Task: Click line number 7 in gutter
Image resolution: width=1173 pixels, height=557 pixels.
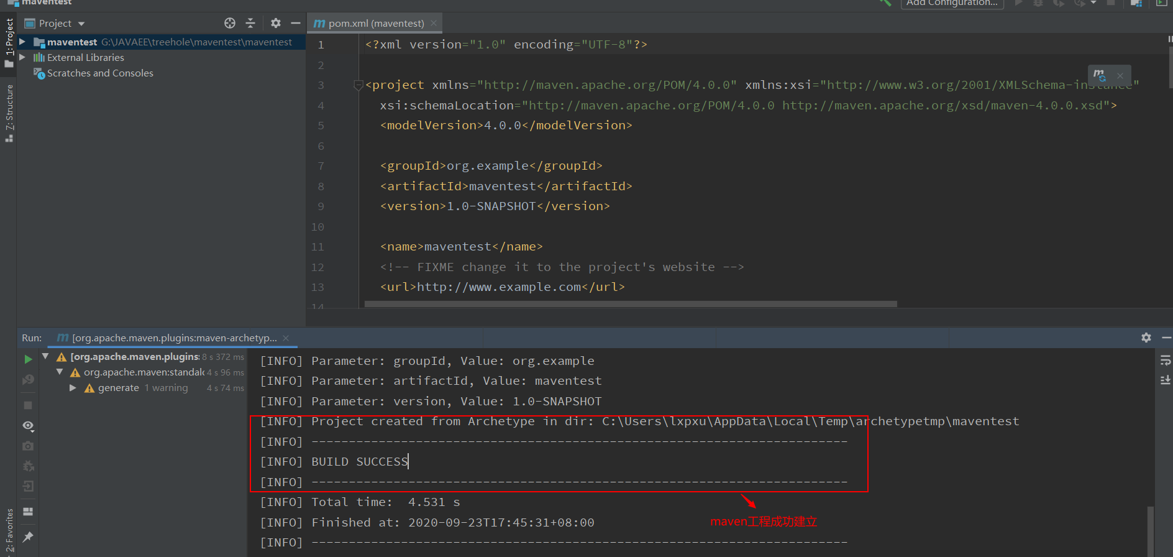Action: pyautogui.click(x=321, y=166)
